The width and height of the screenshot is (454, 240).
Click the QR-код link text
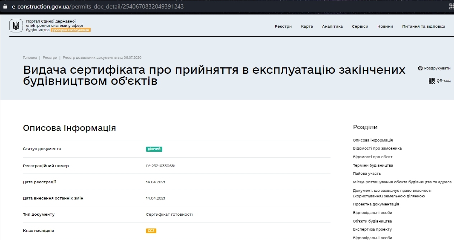443,81
